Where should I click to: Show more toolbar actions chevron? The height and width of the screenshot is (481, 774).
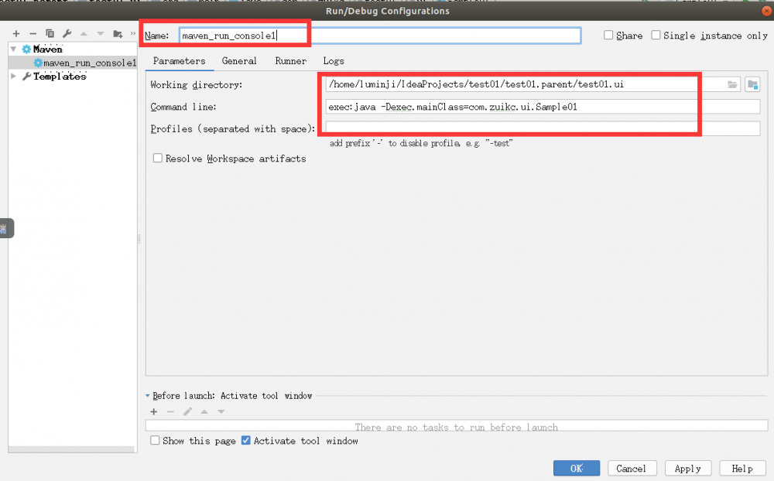pyautogui.click(x=133, y=33)
